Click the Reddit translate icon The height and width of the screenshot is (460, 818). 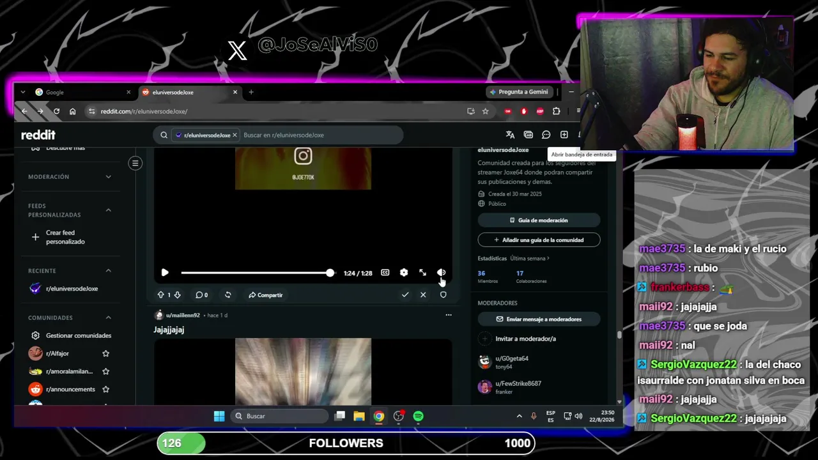[510, 135]
